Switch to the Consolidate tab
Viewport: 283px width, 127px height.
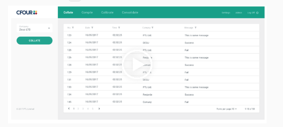click(130, 12)
